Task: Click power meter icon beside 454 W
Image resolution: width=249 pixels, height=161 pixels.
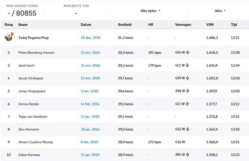Action: (188, 52)
